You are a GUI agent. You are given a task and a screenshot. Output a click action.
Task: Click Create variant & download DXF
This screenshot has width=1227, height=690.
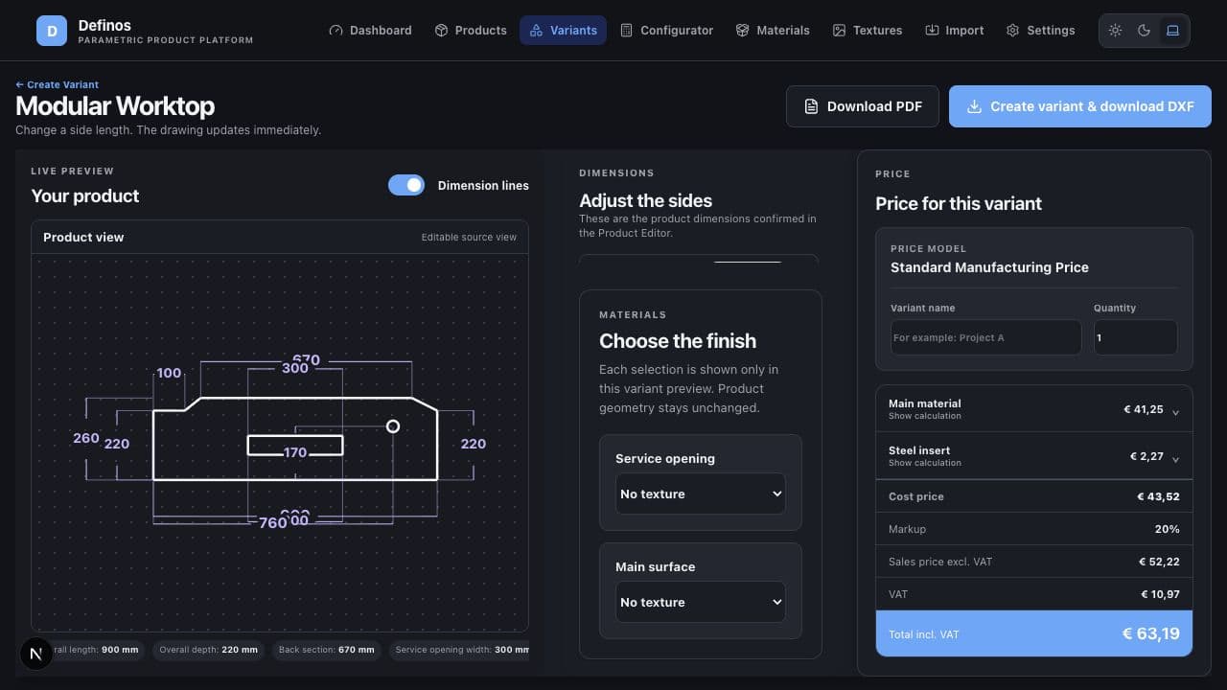click(x=1080, y=106)
